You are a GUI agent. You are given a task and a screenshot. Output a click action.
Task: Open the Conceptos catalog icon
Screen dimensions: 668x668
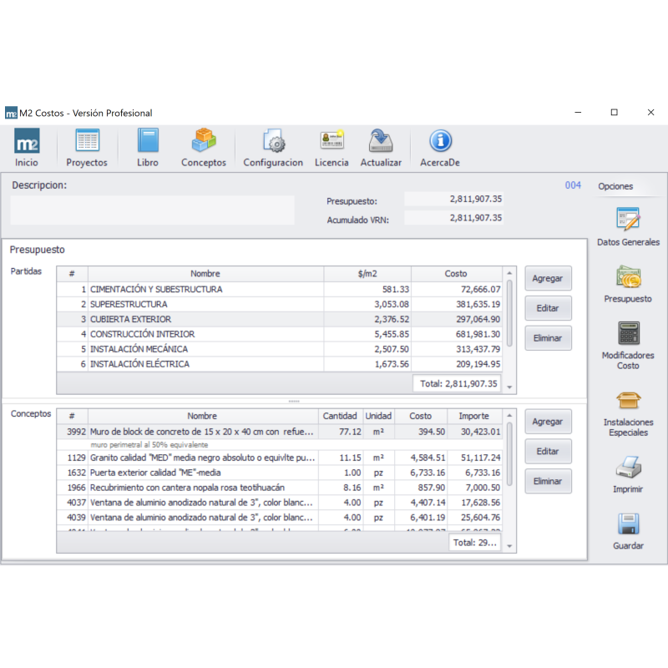tap(204, 146)
